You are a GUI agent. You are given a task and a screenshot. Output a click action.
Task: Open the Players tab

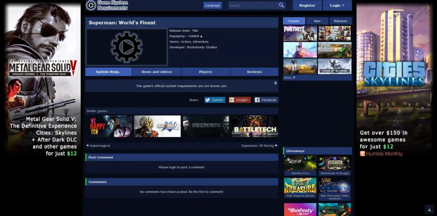pos(205,72)
